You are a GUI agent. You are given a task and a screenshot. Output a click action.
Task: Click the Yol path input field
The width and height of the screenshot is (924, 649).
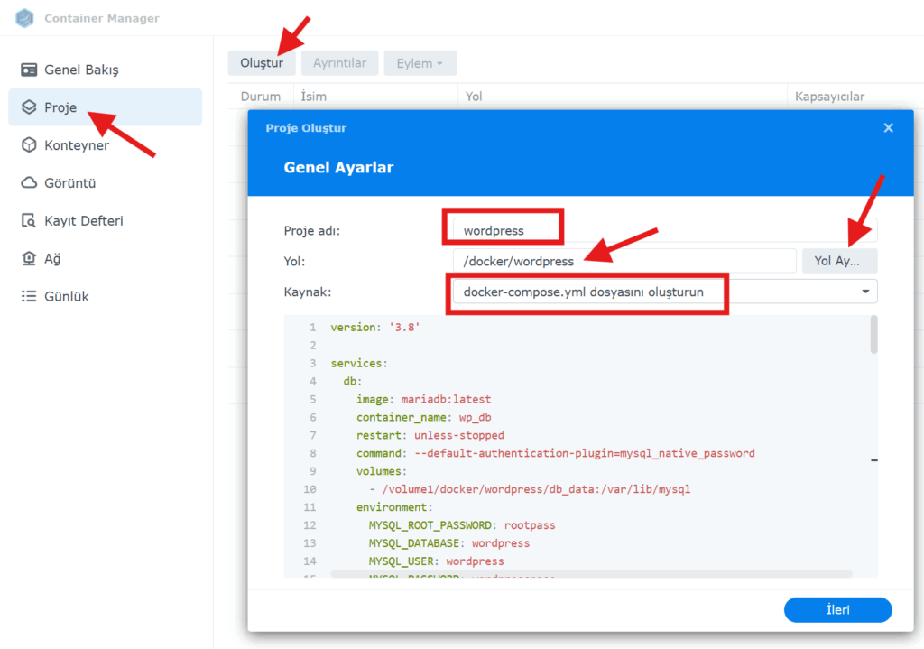pos(624,261)
